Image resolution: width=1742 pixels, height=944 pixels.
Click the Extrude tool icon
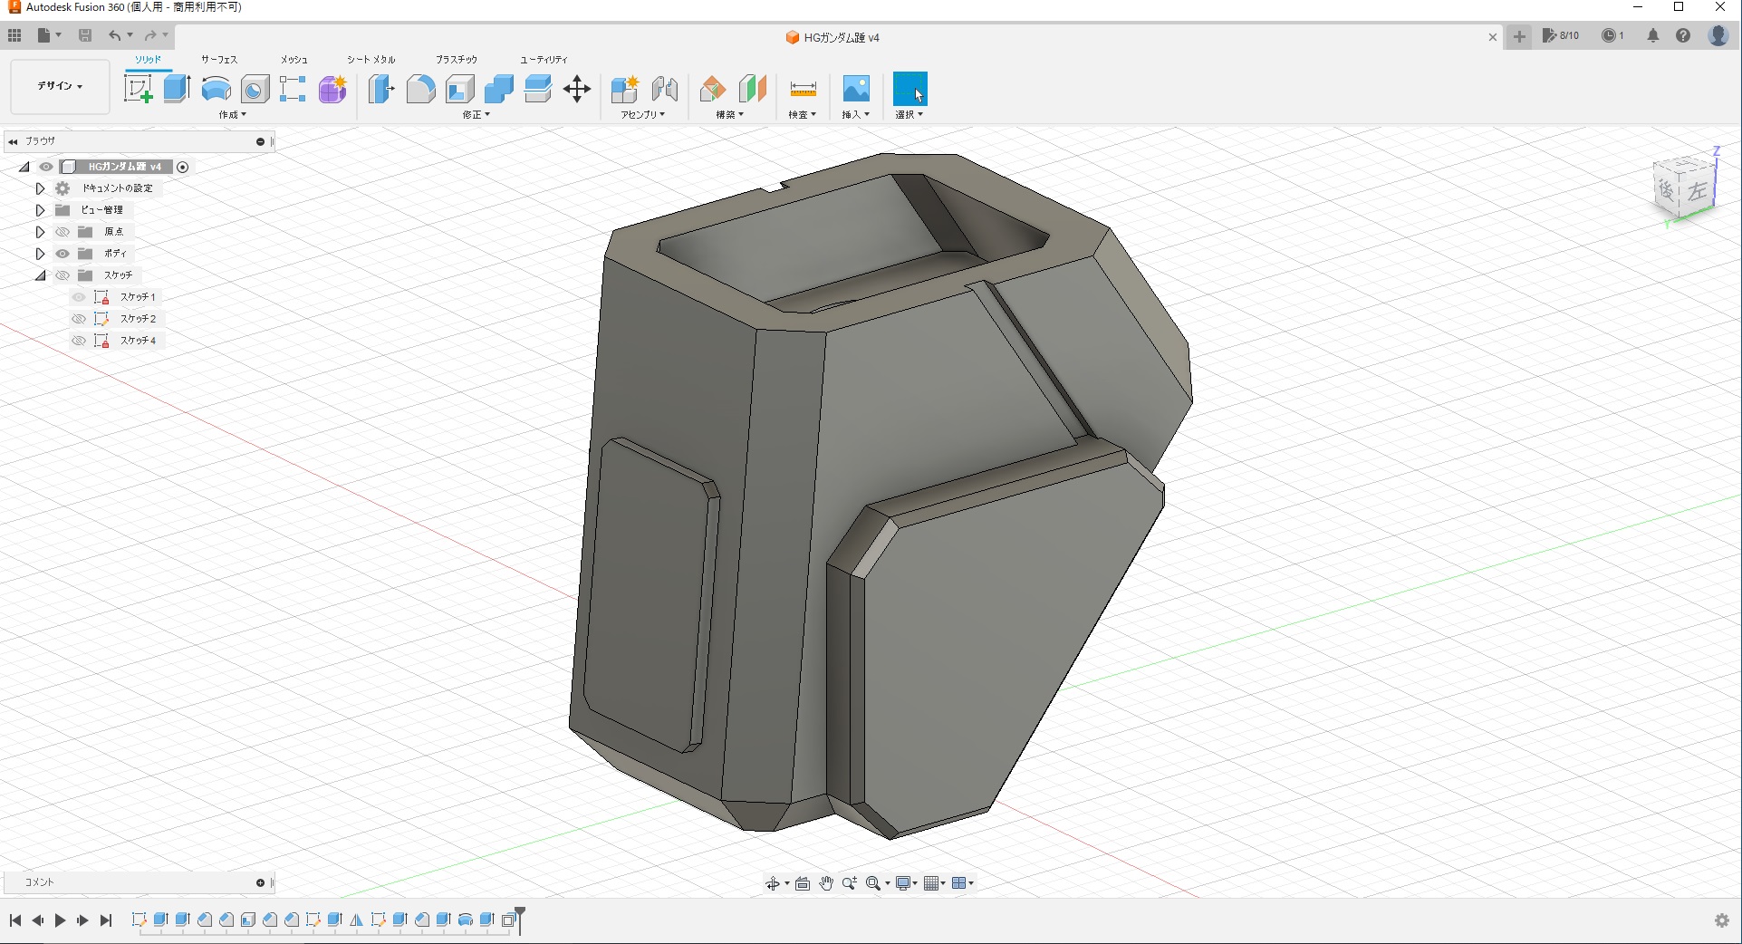tap(177, 89)
